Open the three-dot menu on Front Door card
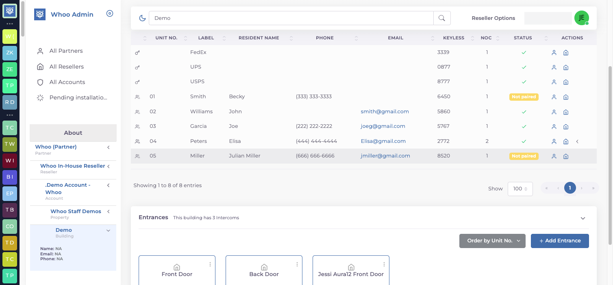The height and width of the screenshot is (285, 613). [210, 264]
